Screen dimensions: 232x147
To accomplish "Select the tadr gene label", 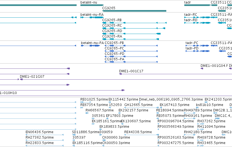I will tap(188, 2).
